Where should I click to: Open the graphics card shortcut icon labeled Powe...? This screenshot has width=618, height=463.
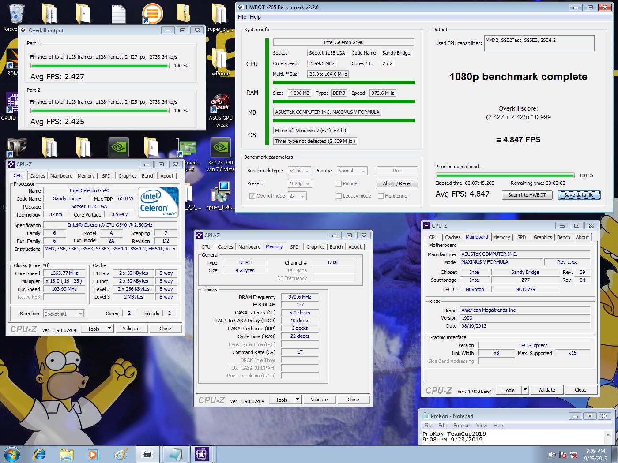click(187, 150)
